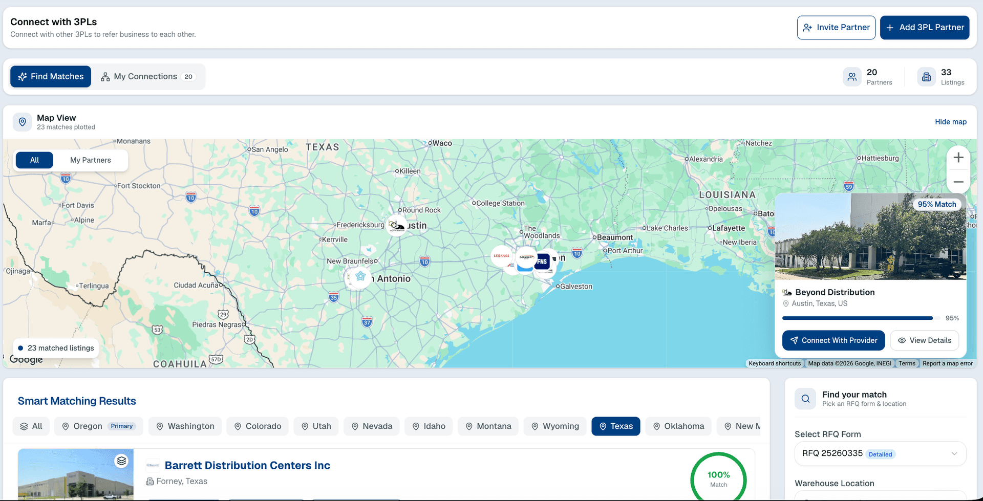Click the Beyond Distribution warehouse photo

(870, 236)
